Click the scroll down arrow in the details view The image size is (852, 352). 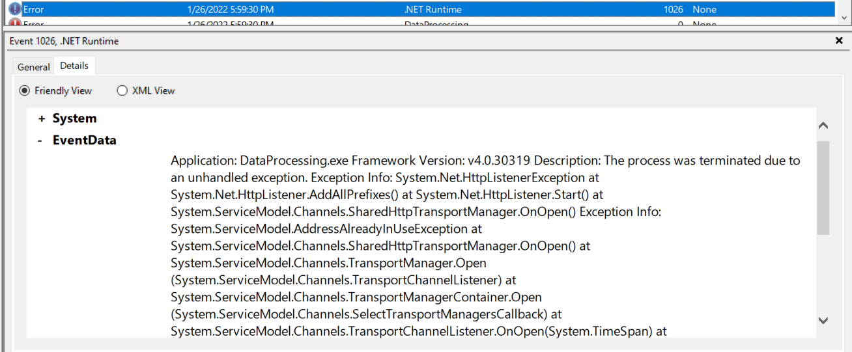(x=823, y=320)
